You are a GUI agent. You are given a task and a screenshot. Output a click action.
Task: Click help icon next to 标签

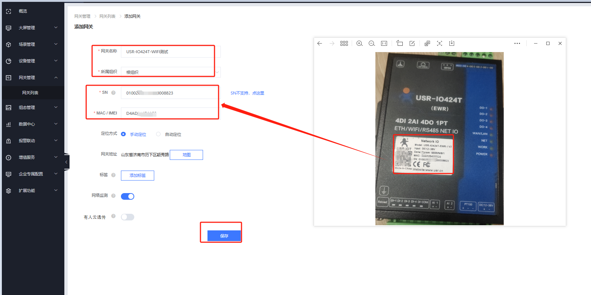coord(113,175)
